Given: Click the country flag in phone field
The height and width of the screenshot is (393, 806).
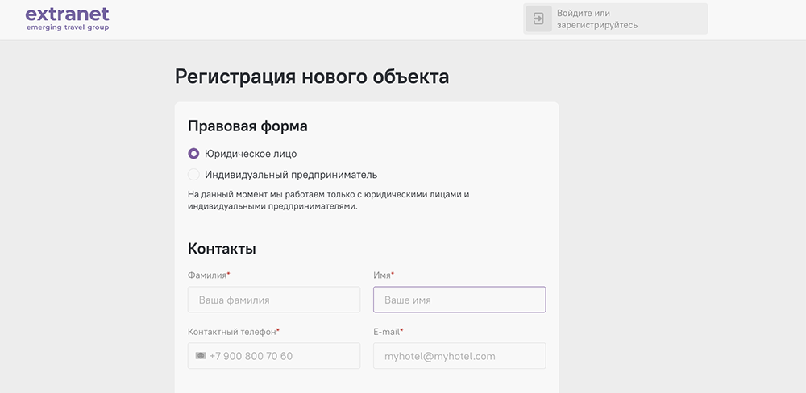Looking at the screenshot, I should coord(201,356).
